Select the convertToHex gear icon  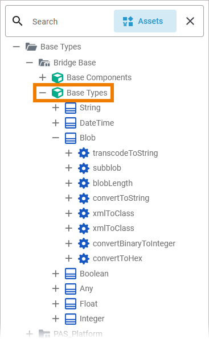pos(84,259)
